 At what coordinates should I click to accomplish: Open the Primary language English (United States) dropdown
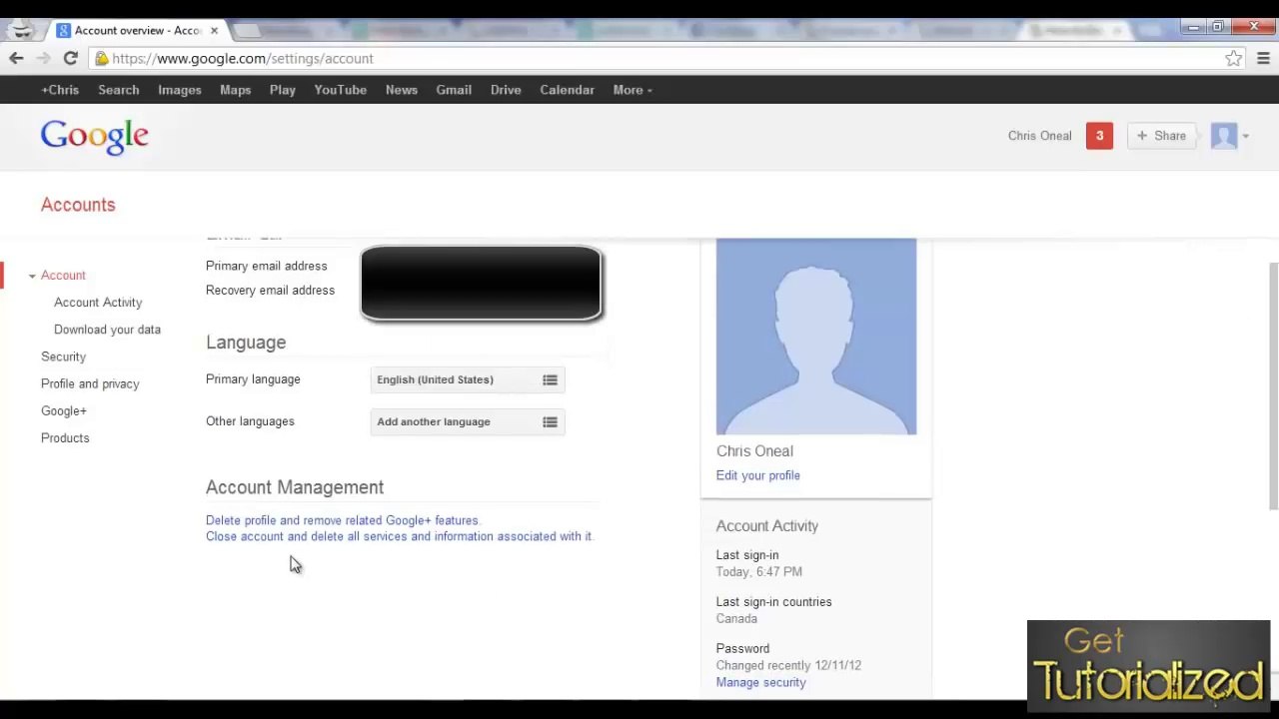coord(468,379)
